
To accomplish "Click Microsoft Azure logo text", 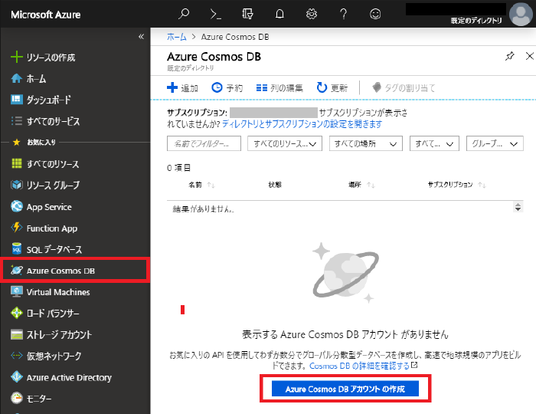I will (46, 15).
